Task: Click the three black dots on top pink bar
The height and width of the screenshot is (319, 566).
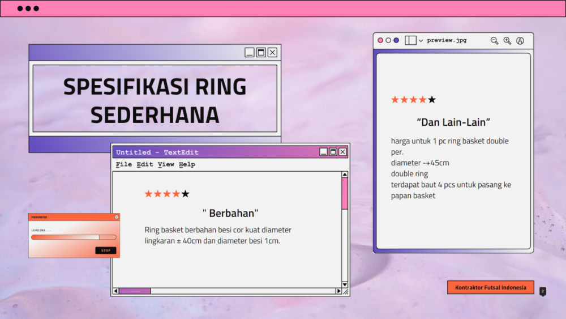Action: [28, 8]
